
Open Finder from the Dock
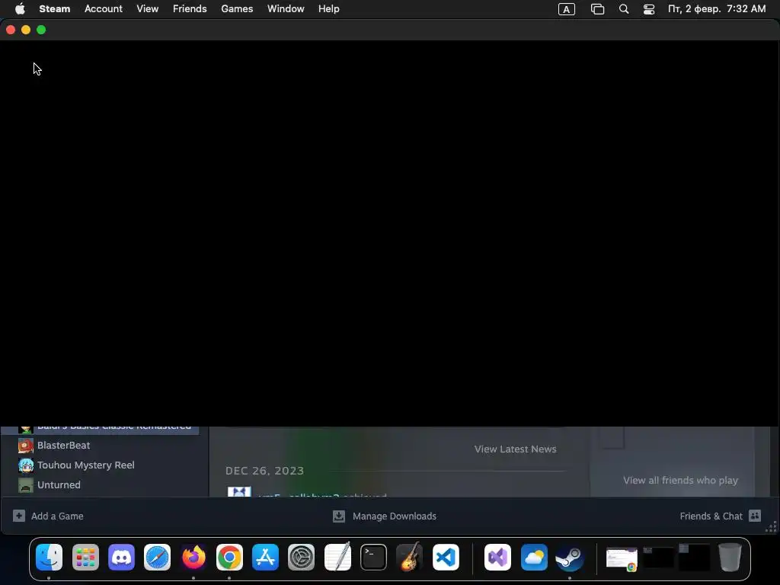49,557
